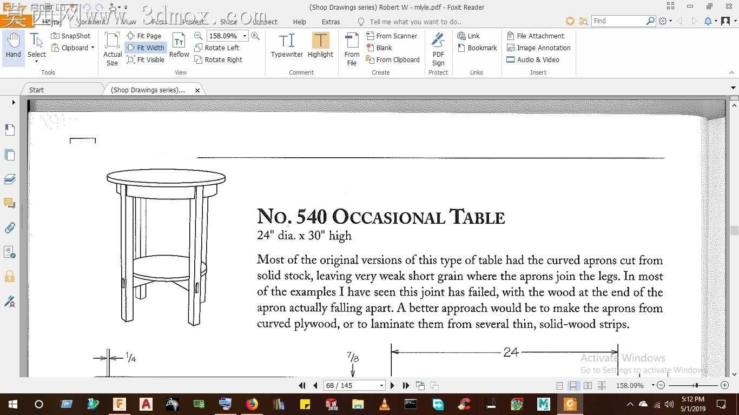Screen dimensions: 739x415
Task: Switch to Continuous page view mode
Action: (573, 385)
